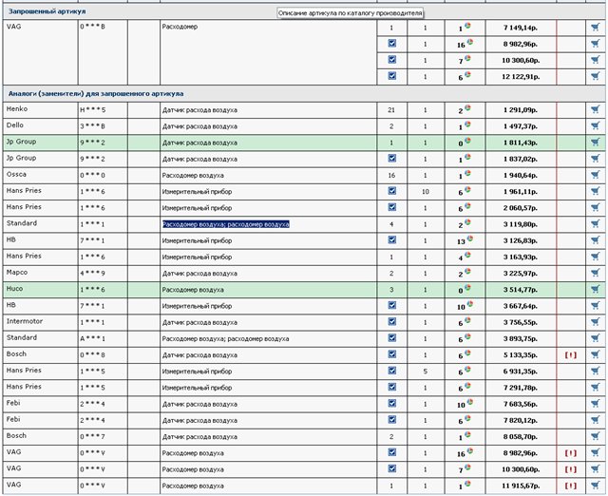Toggle checkbox in Febi 7 683,56р. row
This screenshot has height=496, width=608.
[392, 403]
